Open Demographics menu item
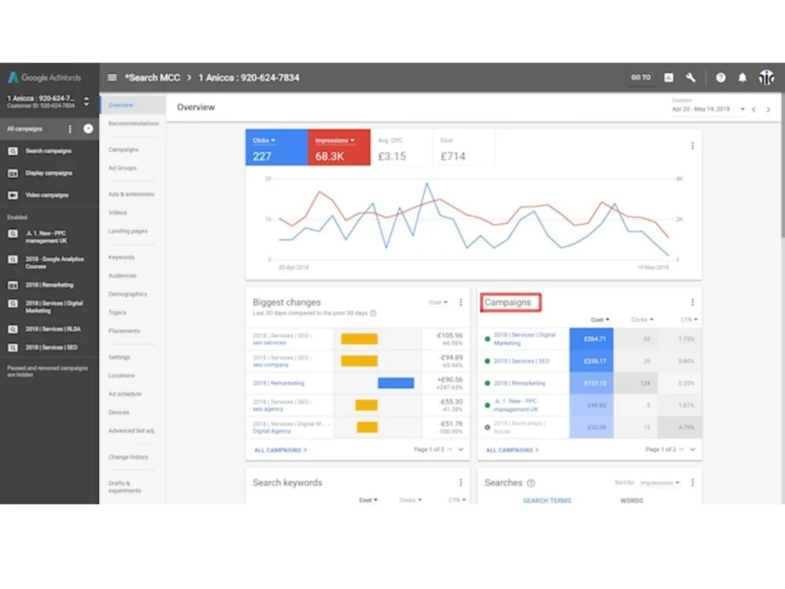 tap(128, 294)
